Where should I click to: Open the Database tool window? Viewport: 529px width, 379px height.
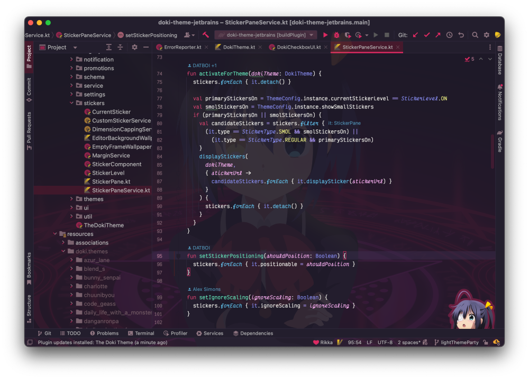click(500, 60)
